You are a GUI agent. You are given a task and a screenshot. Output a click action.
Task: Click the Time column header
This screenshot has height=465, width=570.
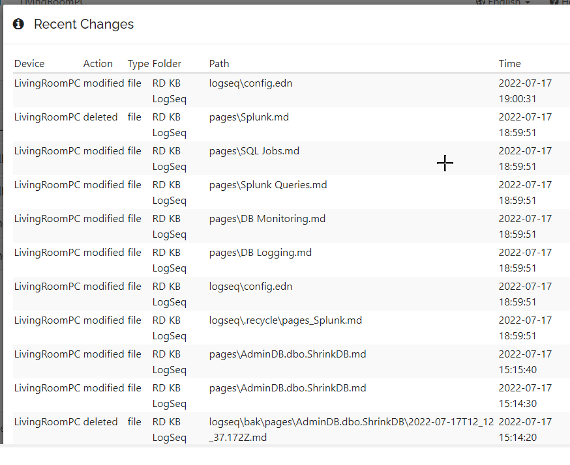pyautogui.click(x=509, y=63)
